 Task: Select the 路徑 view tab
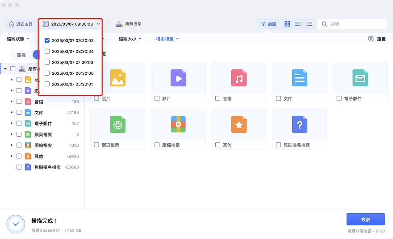21,55
